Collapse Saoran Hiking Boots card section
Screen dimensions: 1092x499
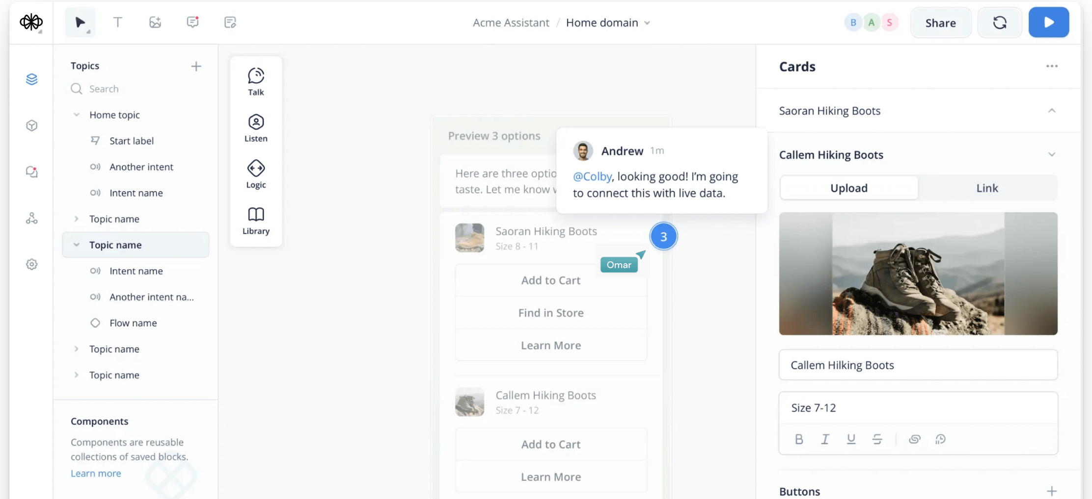pos(1052,110)
